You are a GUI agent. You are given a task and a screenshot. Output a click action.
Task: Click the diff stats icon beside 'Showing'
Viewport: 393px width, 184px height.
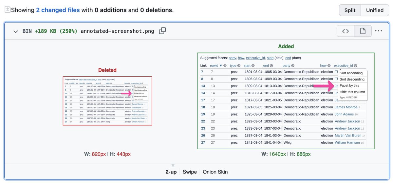pos(7,9)
